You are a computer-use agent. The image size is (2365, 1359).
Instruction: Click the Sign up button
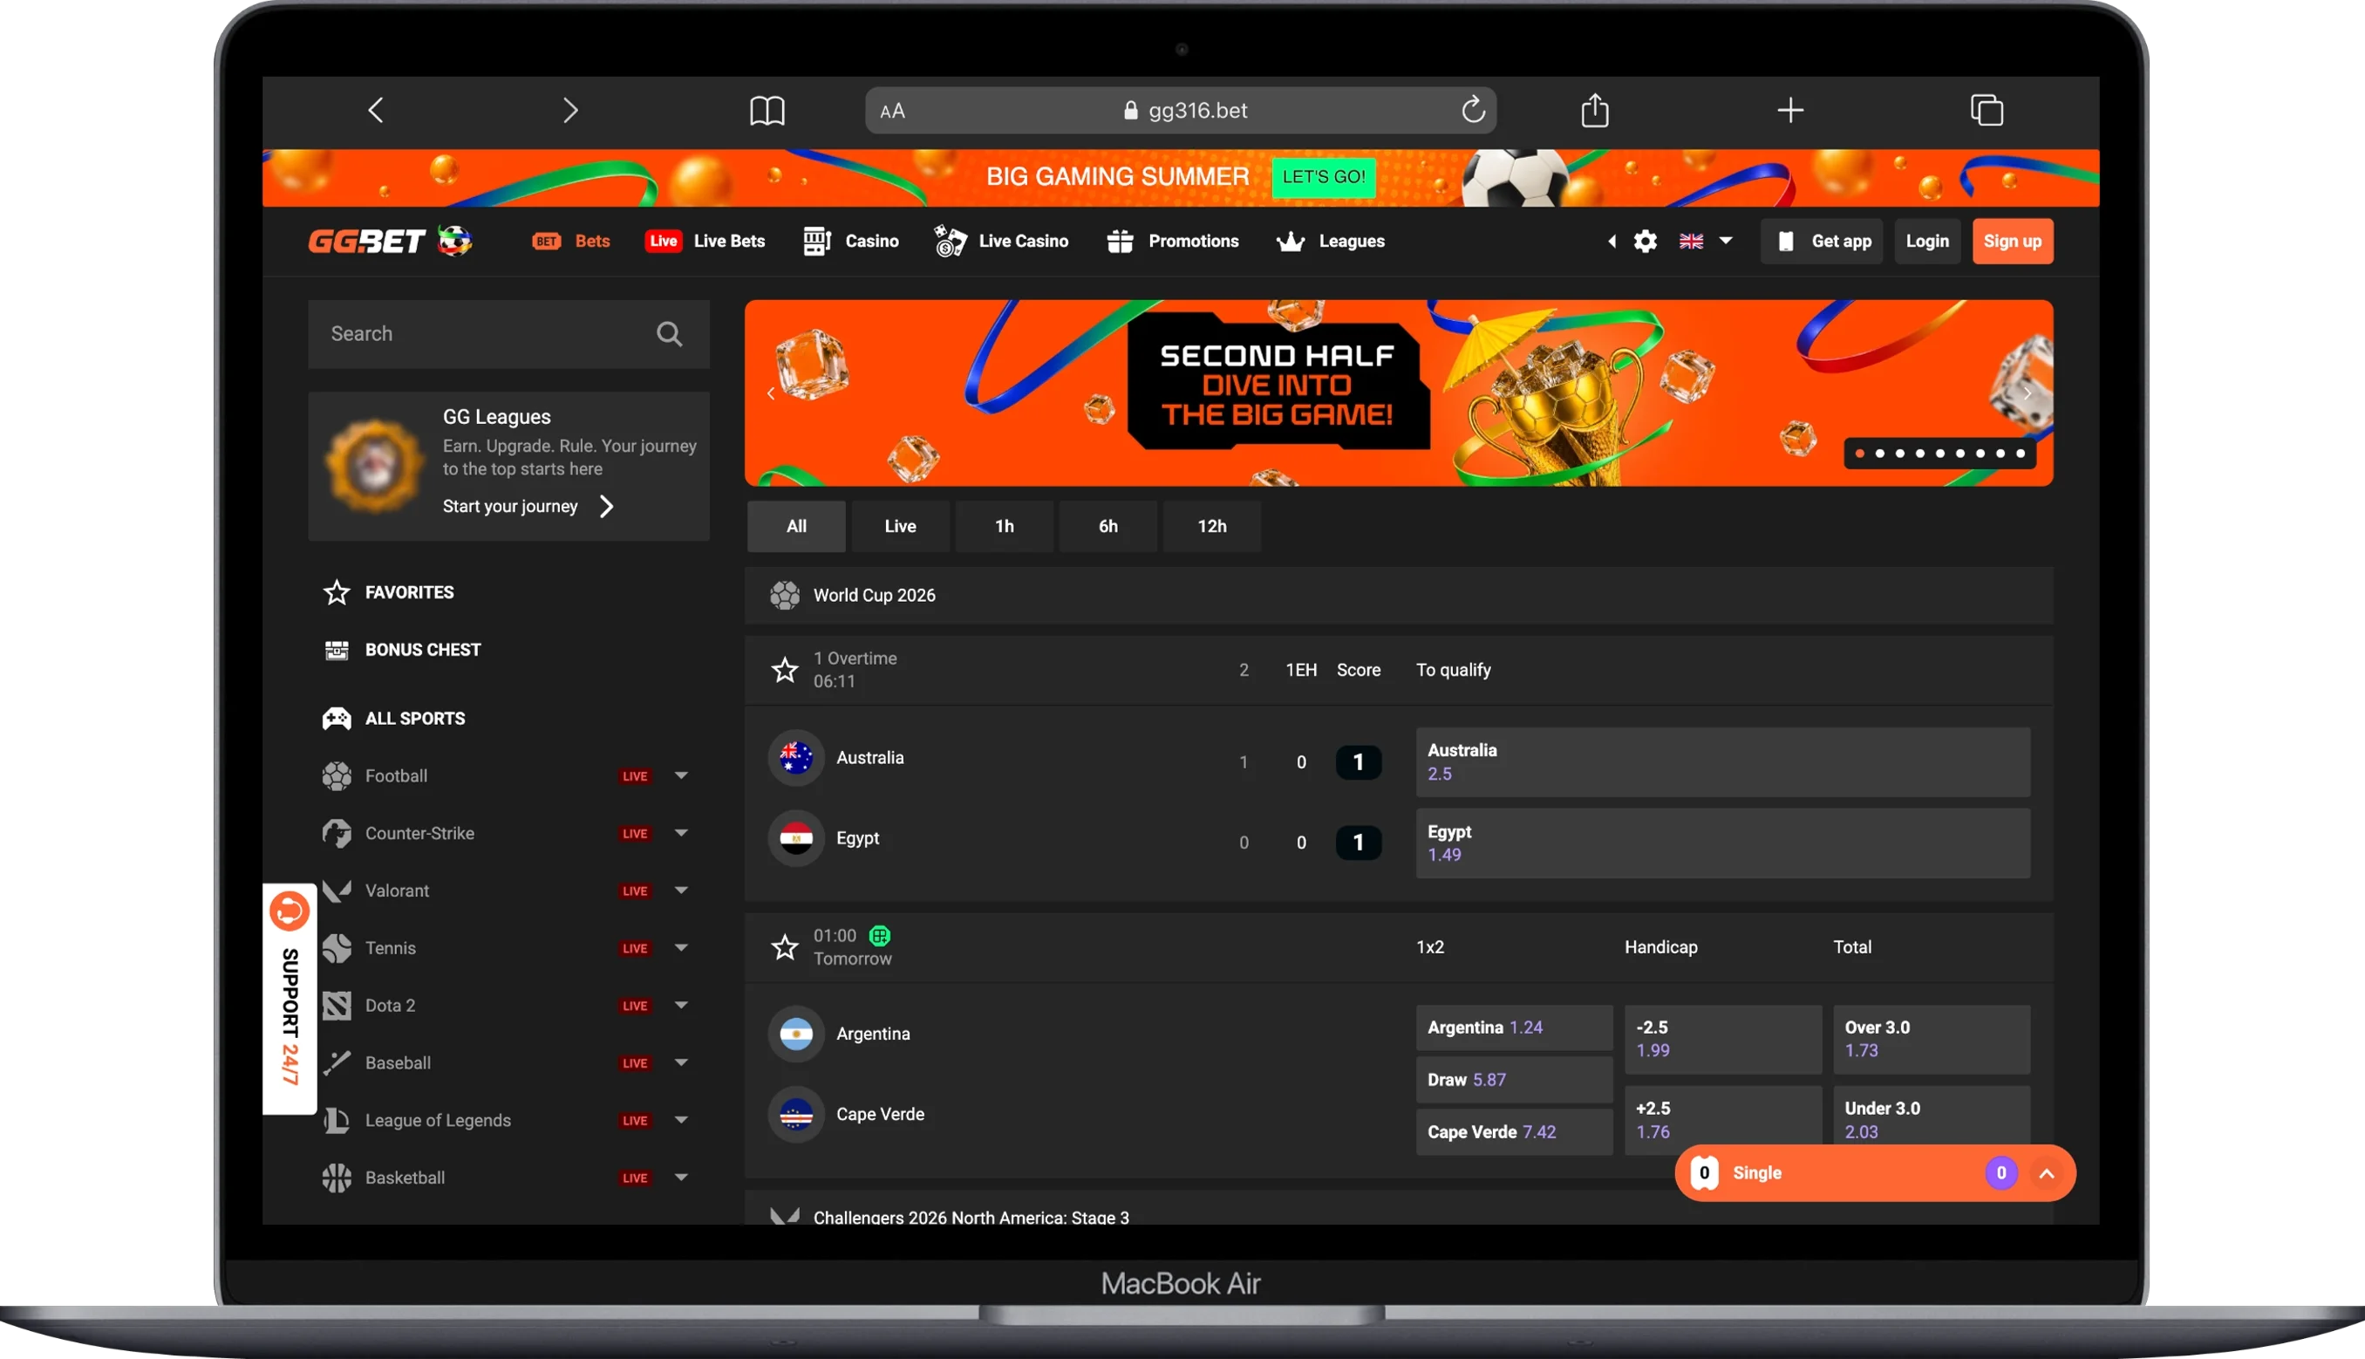pos(2012,242)
